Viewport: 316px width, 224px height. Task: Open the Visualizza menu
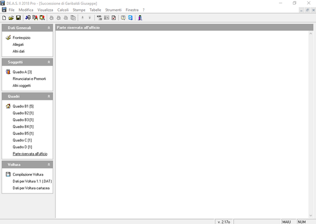click(x=45, y=10)
